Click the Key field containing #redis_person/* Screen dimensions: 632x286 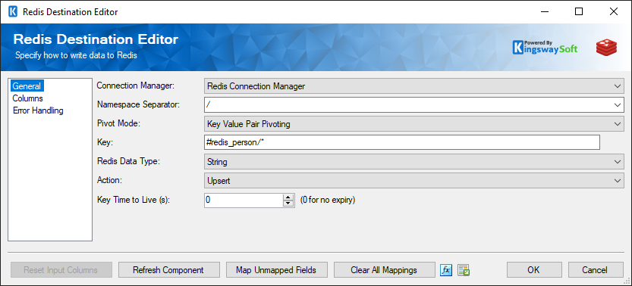tap(402, 142)
